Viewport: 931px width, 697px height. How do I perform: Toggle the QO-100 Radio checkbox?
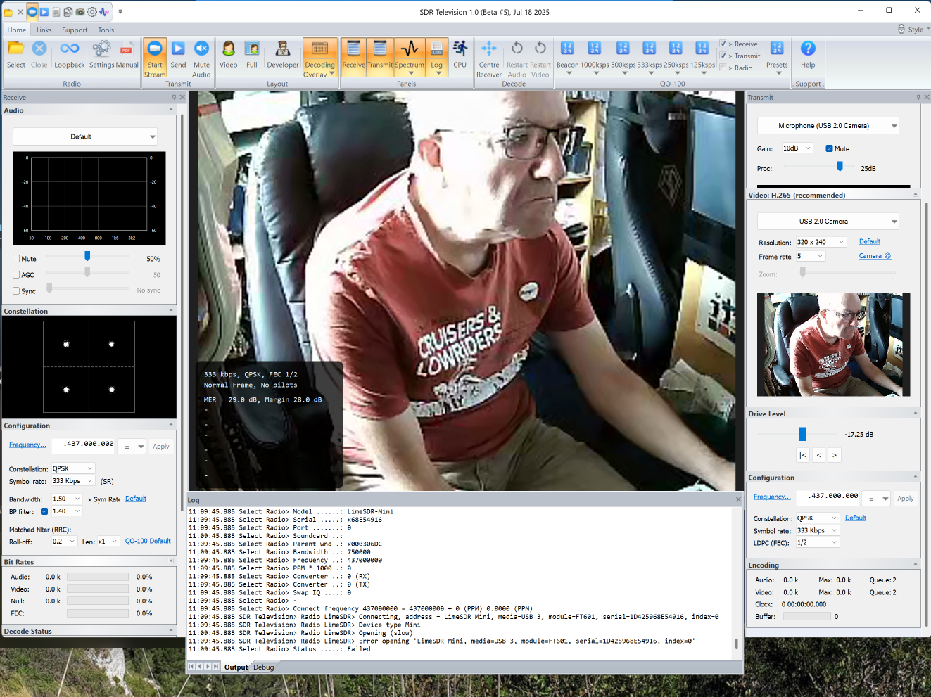pos(723,68)
